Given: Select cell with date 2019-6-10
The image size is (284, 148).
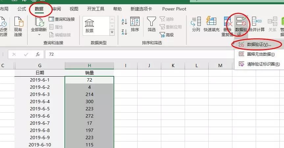Looking at the screenshot, I should coord(40,145).
